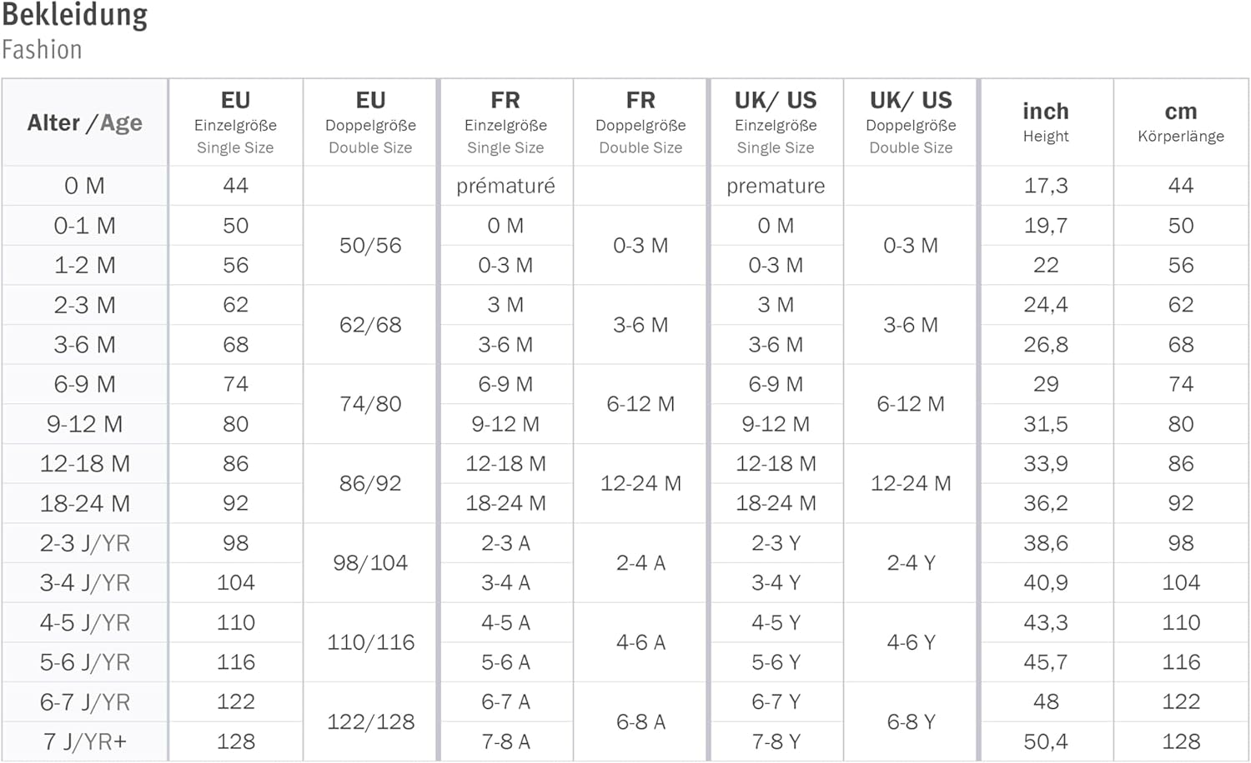Click the 'Fashion' subtitle text
Image resolution: width=1251 pixels, height=763 pixels.
[42, 50]
